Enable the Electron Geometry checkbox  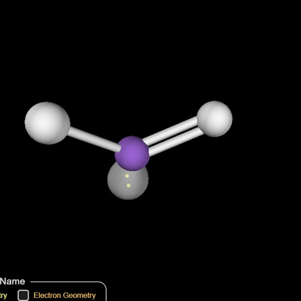coord(23,295)
